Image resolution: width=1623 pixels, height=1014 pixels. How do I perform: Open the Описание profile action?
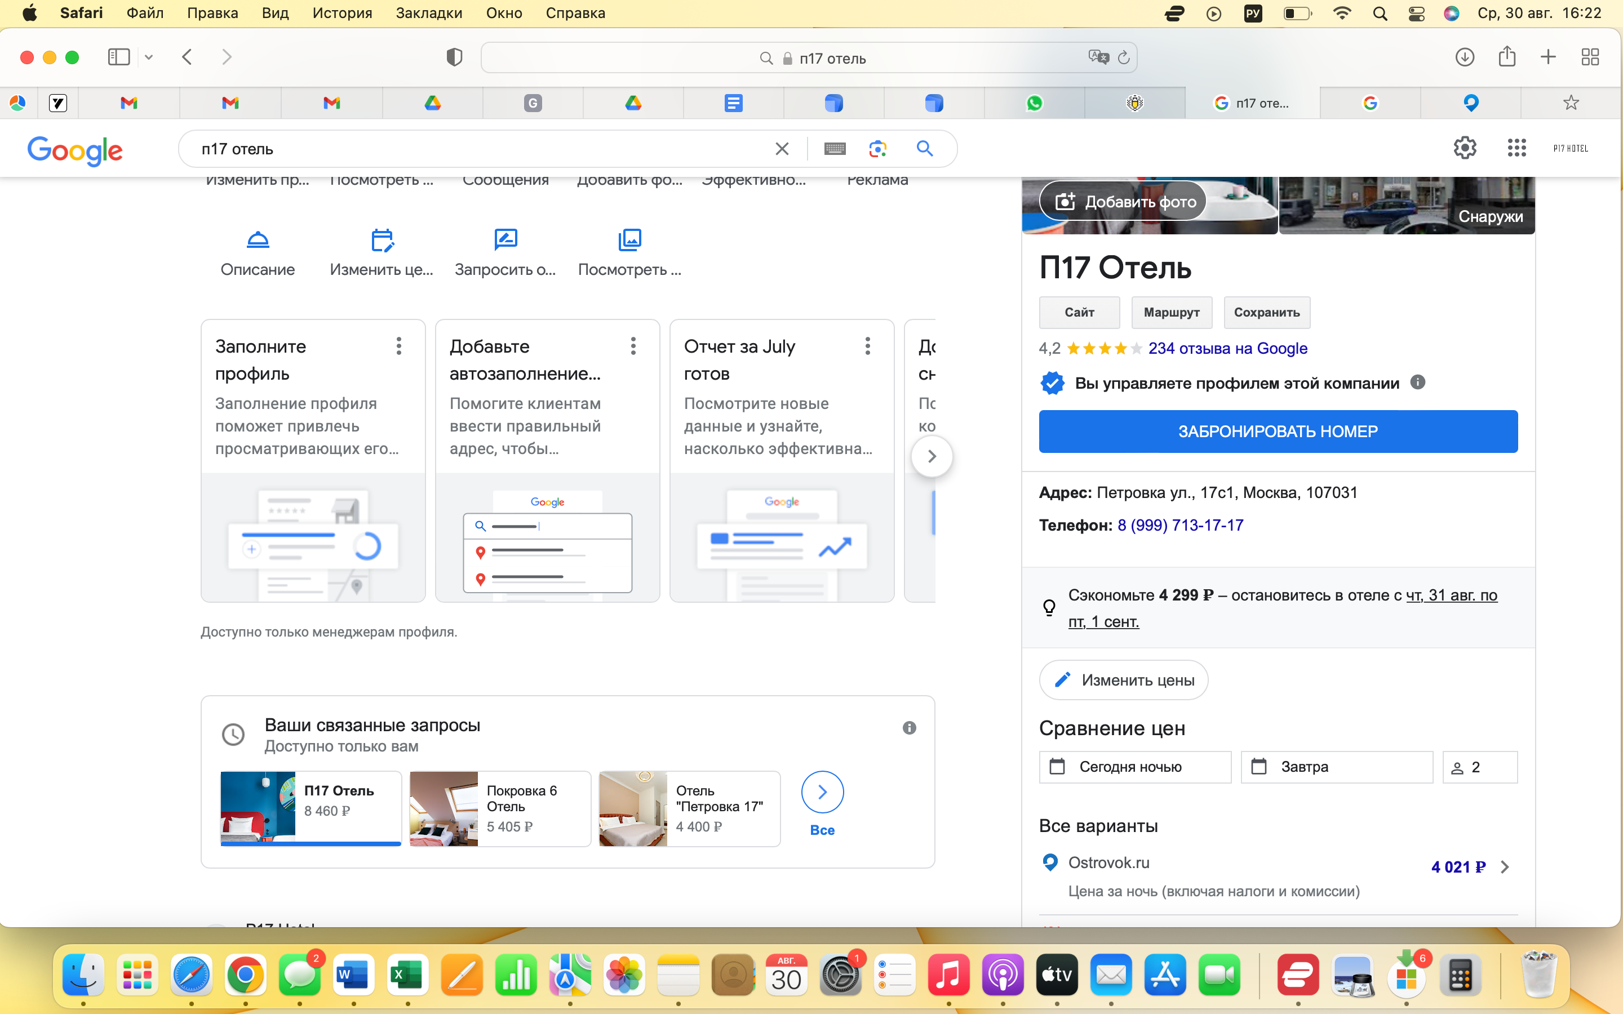[x=258, y=253]
